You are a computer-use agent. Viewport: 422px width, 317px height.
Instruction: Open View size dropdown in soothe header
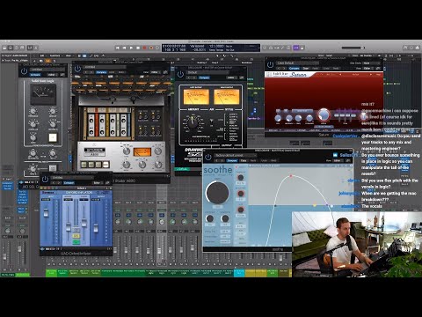pos(338,160)
